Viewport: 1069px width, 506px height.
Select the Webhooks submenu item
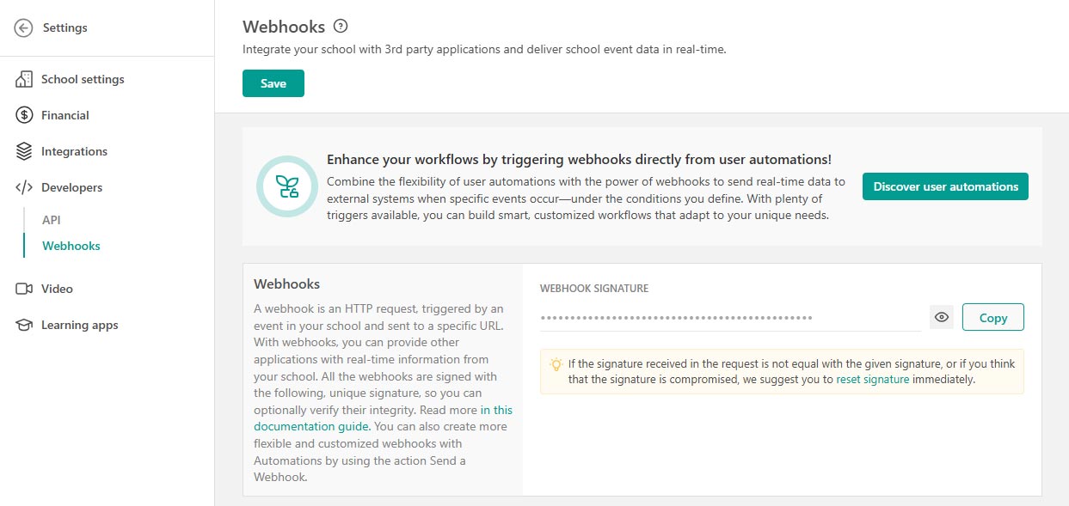coord(71,246)
